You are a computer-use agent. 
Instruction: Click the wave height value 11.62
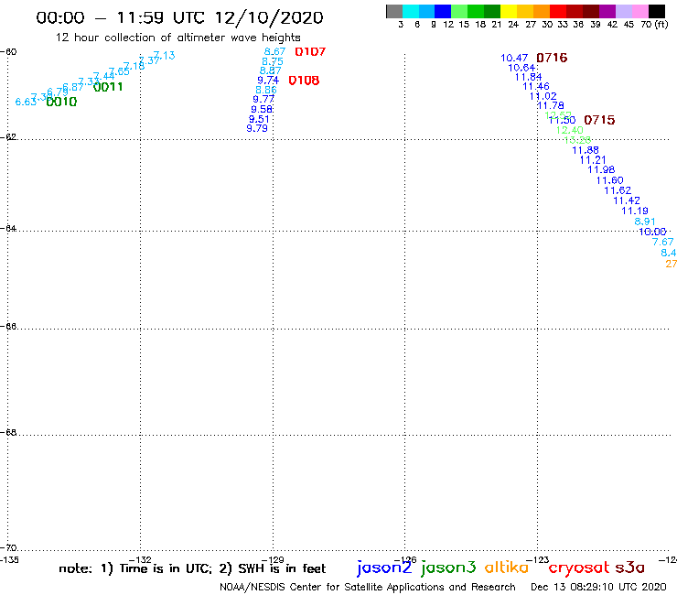(x=618, y=190)
